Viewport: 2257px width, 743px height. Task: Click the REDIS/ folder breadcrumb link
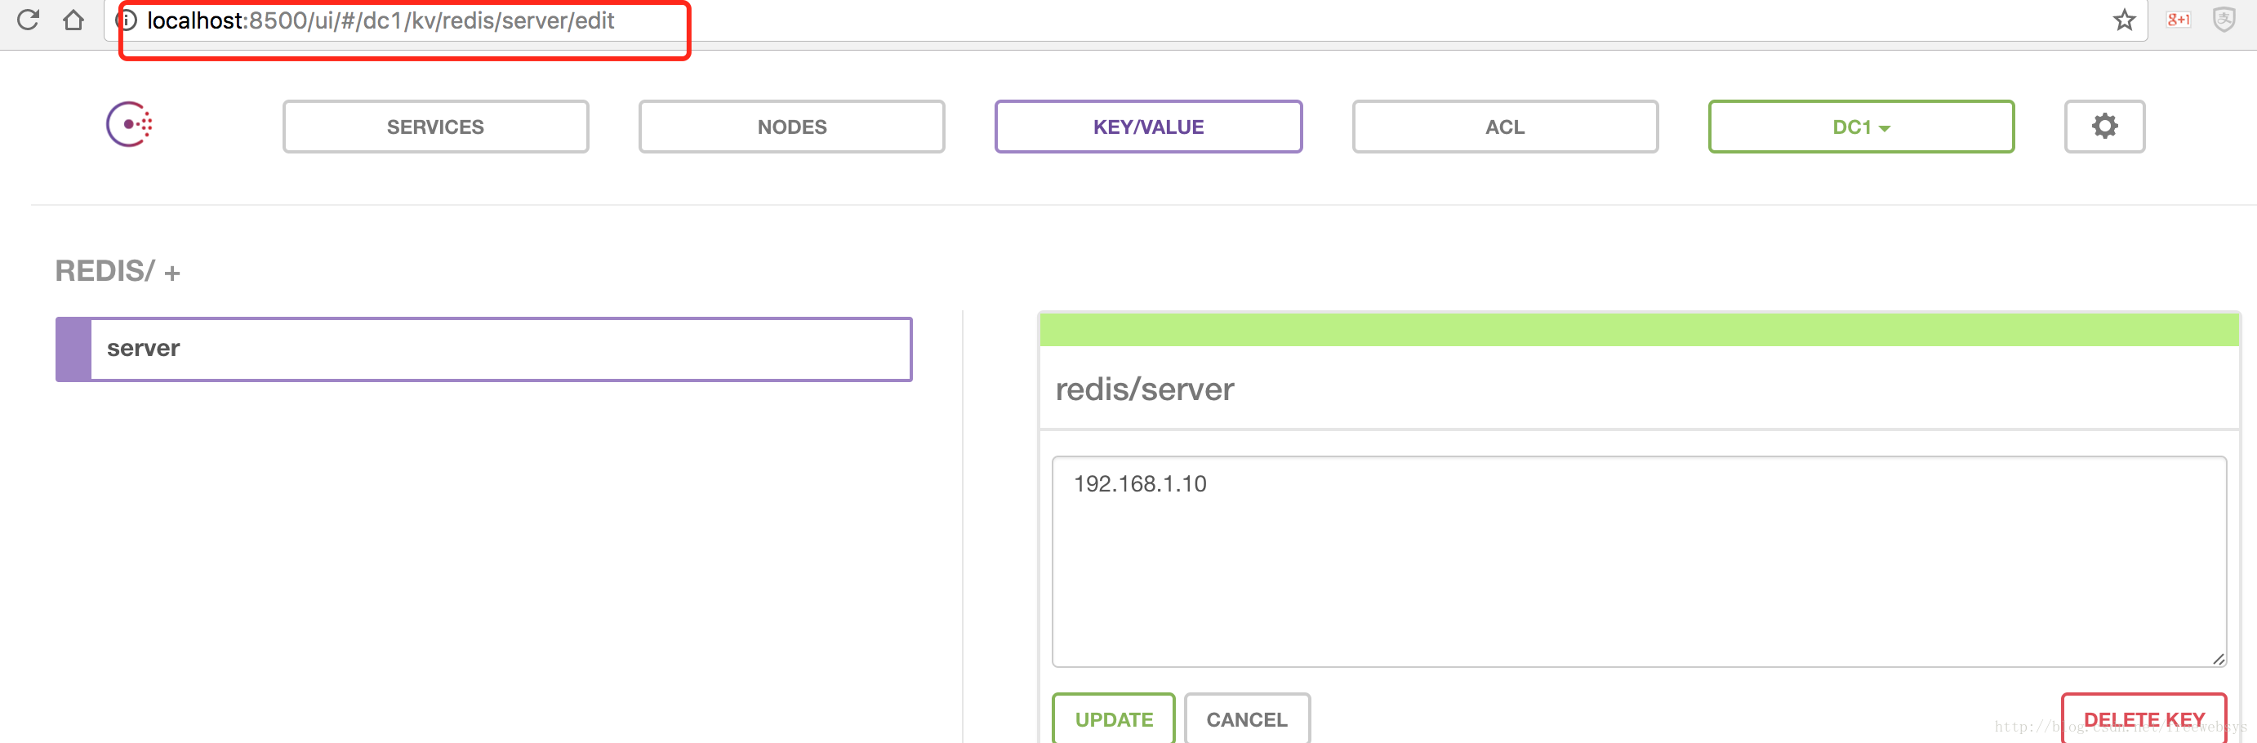[x=105, y=271]
